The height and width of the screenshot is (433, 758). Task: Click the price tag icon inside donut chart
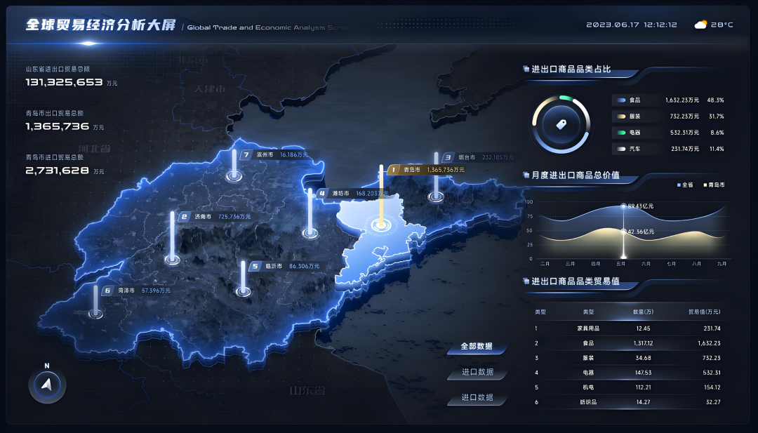(x=561, y=125)
